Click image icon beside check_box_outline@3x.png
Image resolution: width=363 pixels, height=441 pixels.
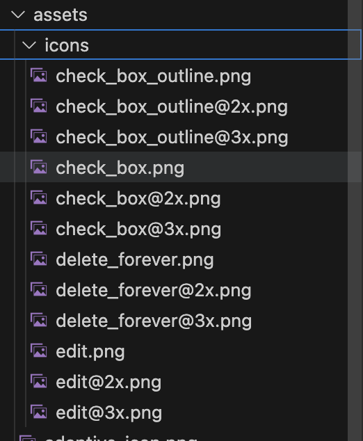point(39,137)
